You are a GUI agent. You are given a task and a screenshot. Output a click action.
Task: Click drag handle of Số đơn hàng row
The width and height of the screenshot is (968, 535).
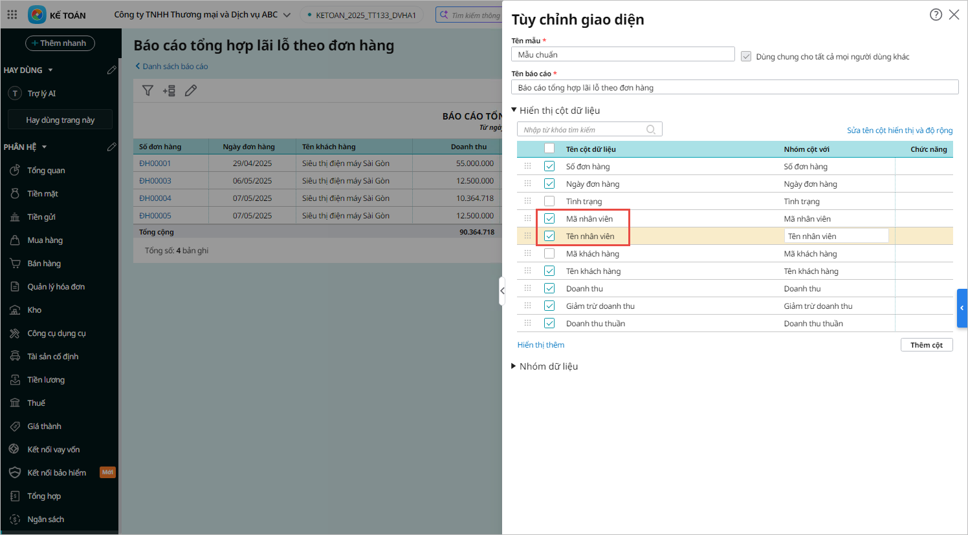click(x=527, y=166)
